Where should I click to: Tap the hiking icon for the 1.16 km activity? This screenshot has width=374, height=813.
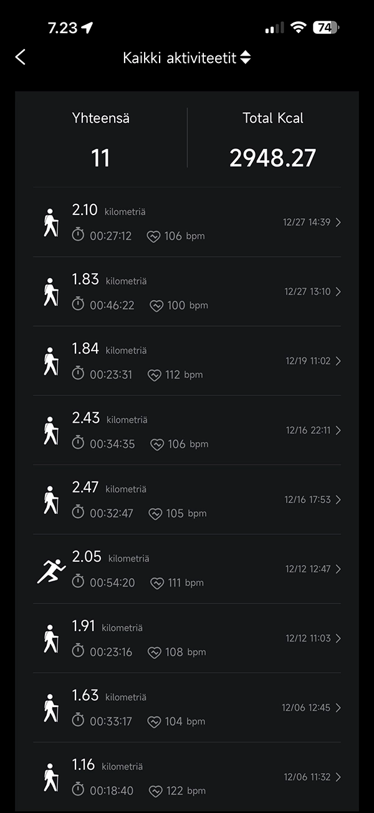coord(50,777)
